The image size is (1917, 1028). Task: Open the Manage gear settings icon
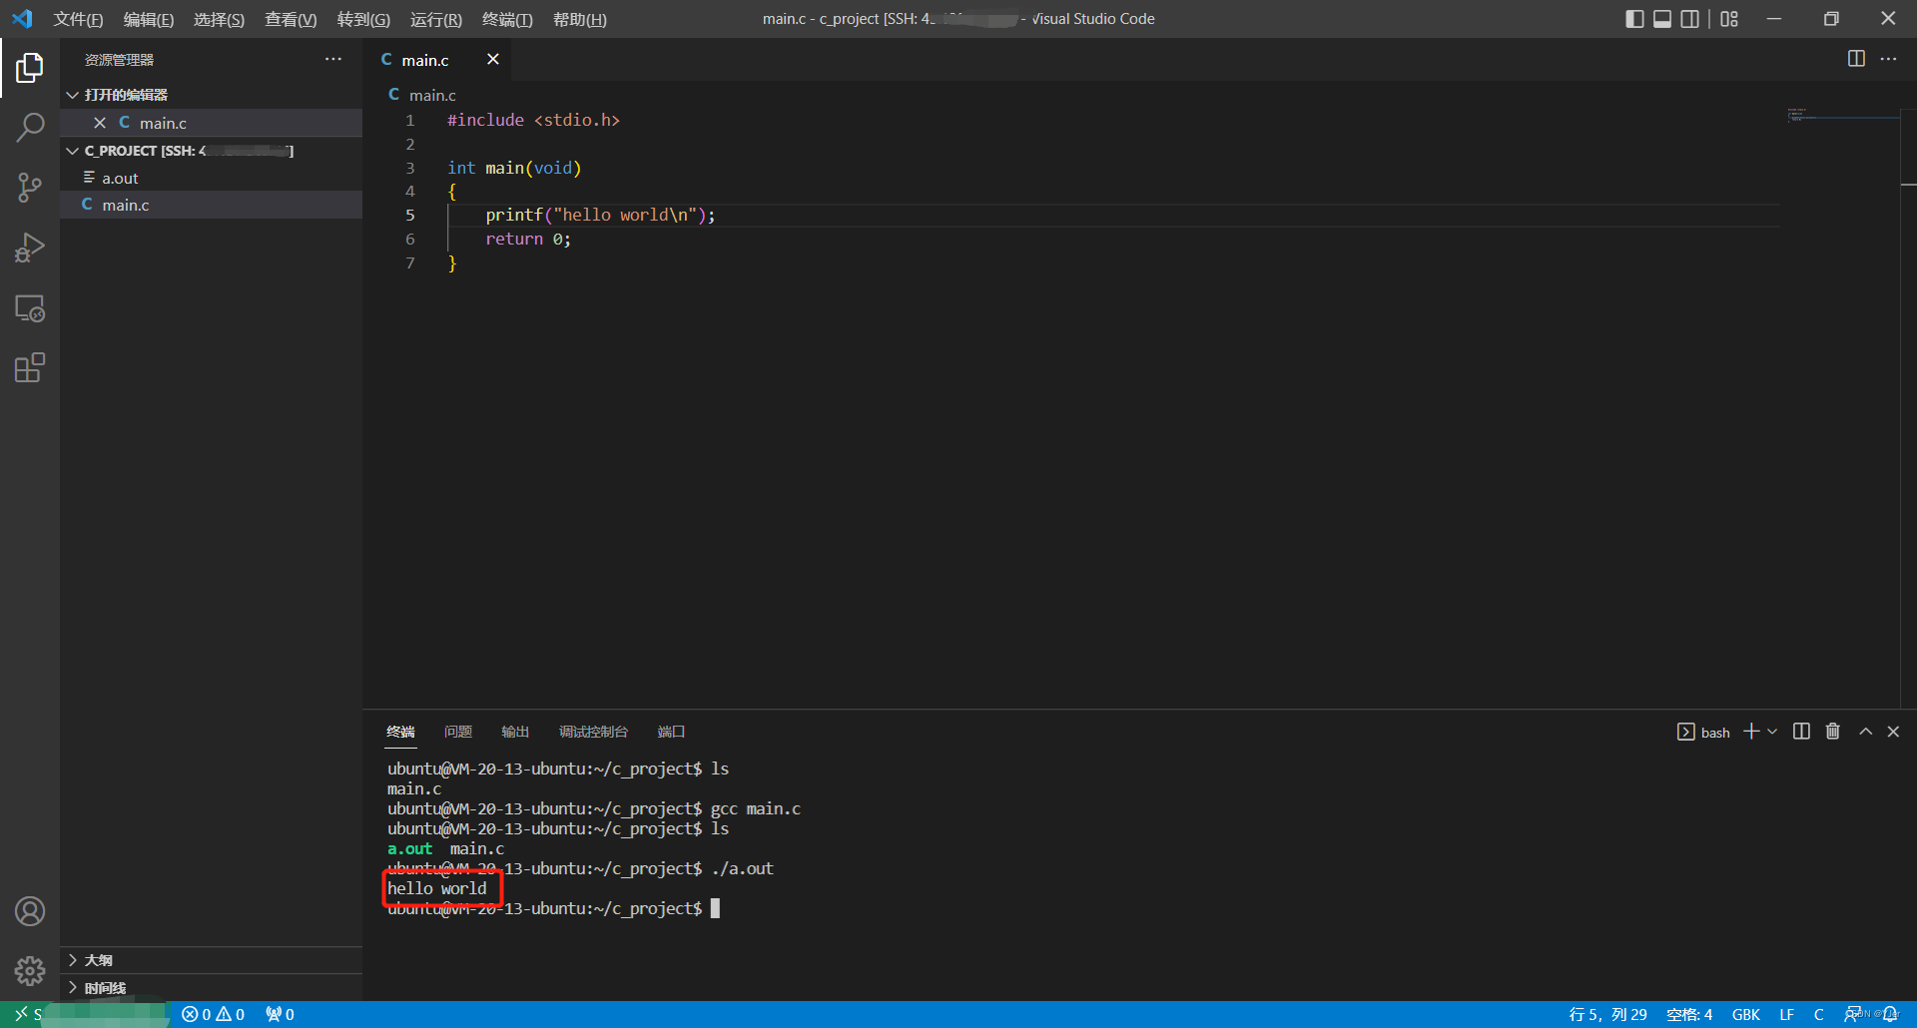(x=30, y=970)
